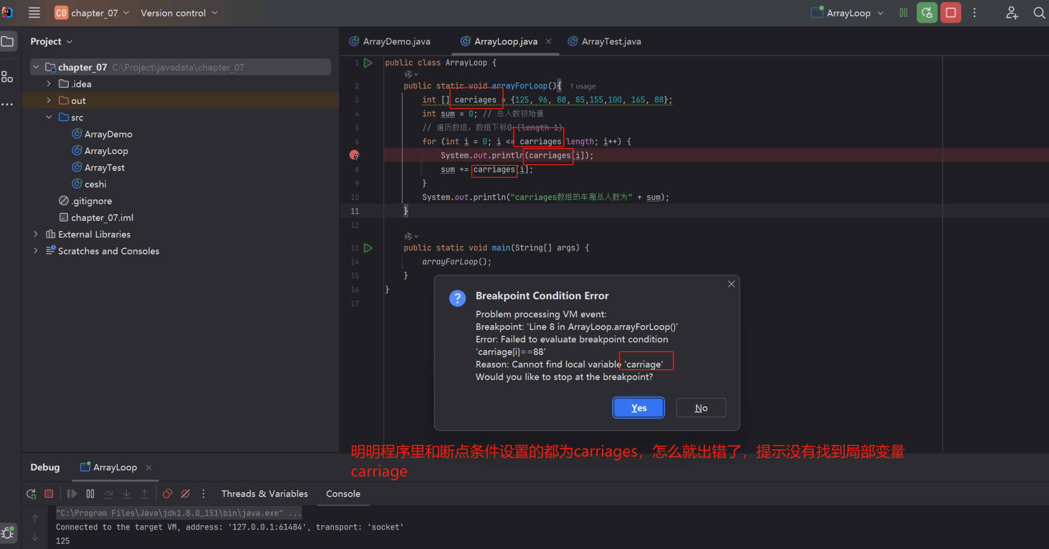The image size is (1049, 549).
Task: Open Search Everywhere magnifier
Action: tap(1039, 13)
